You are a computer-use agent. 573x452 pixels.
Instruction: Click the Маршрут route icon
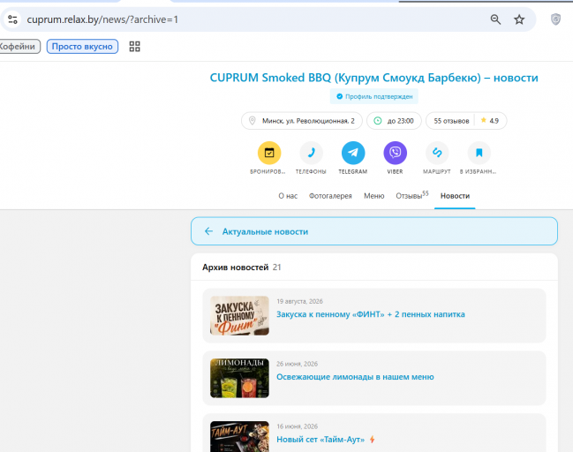pyautogui.click(x=437, y=153)
